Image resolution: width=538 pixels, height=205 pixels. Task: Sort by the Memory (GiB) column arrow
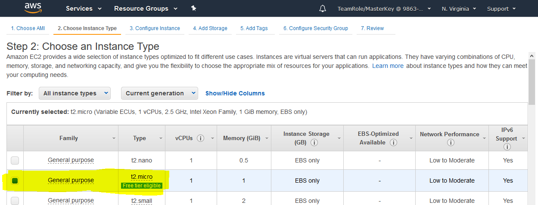[267, 138]
